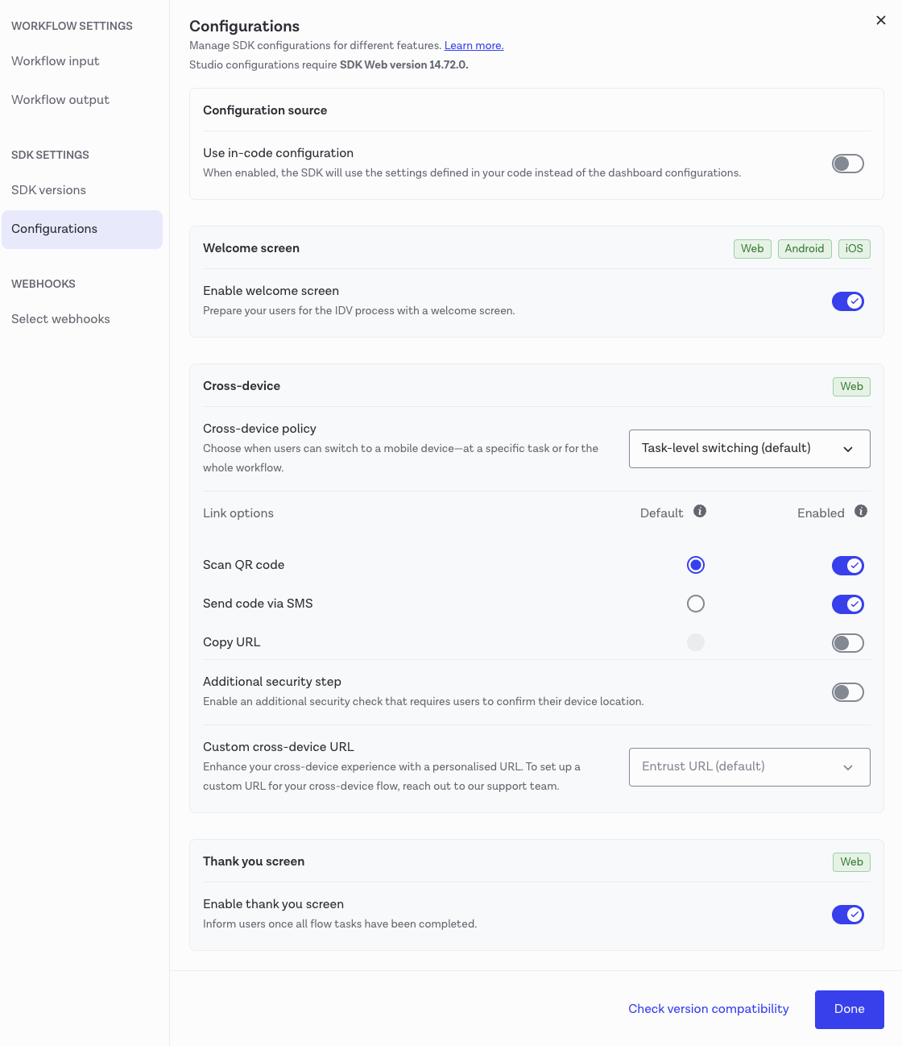Close the Configurations dialog with X
902x1046 pixels.
point(881,20)
